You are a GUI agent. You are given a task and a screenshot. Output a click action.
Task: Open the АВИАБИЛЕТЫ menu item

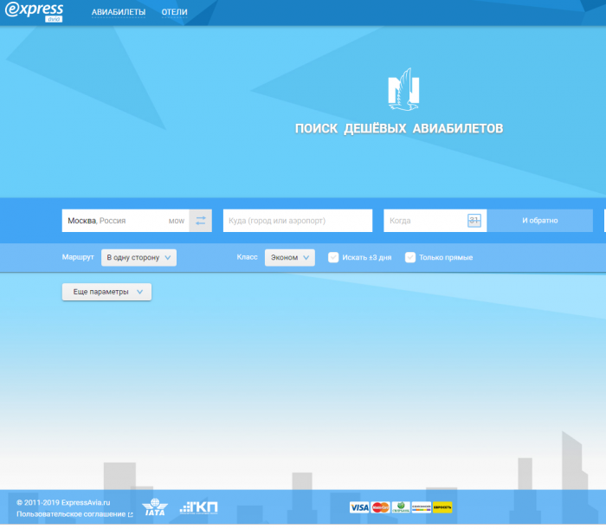coord(119,12)
